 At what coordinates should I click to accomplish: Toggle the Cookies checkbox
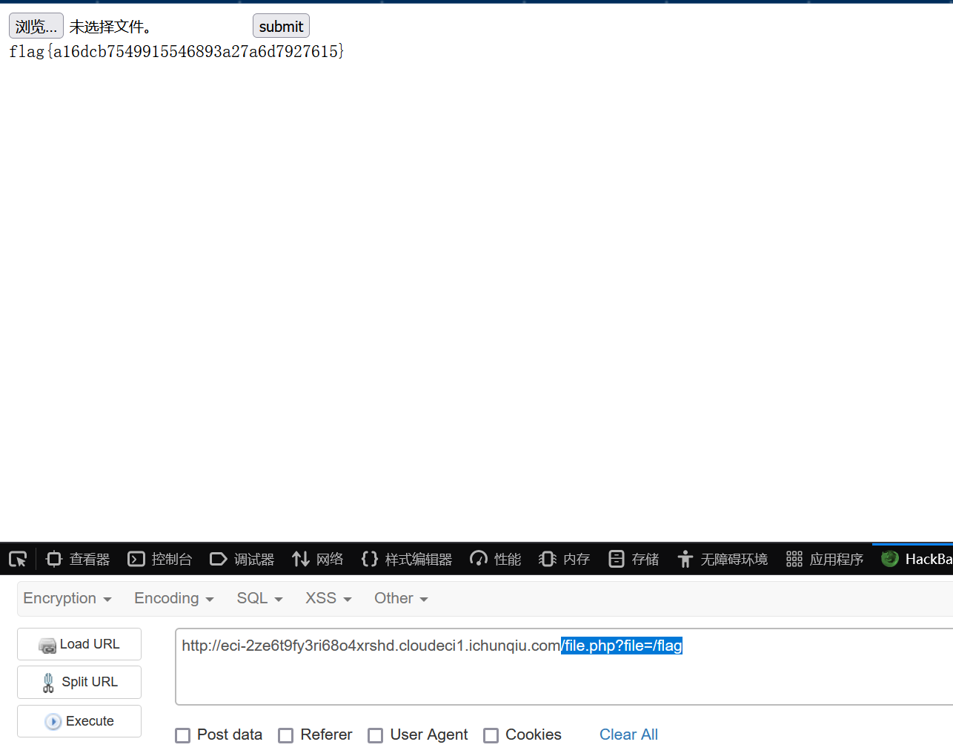(491, 735)
